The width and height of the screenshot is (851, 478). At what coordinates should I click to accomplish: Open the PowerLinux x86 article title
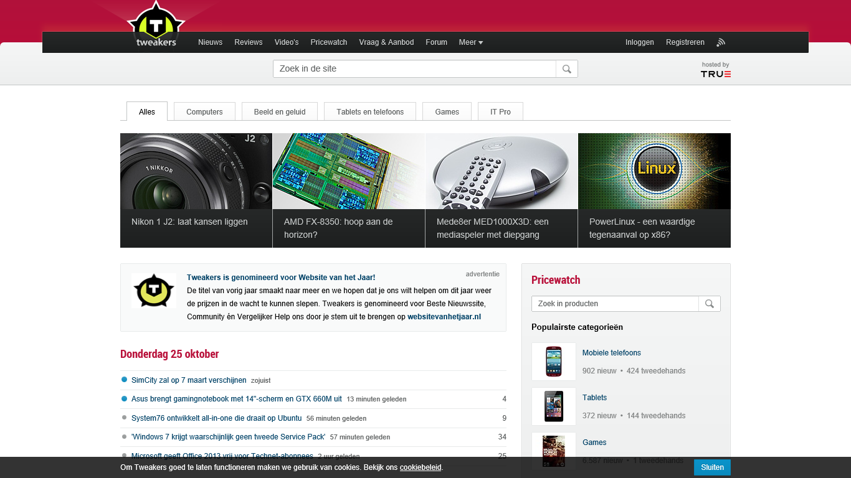click(x=642, y=228)
